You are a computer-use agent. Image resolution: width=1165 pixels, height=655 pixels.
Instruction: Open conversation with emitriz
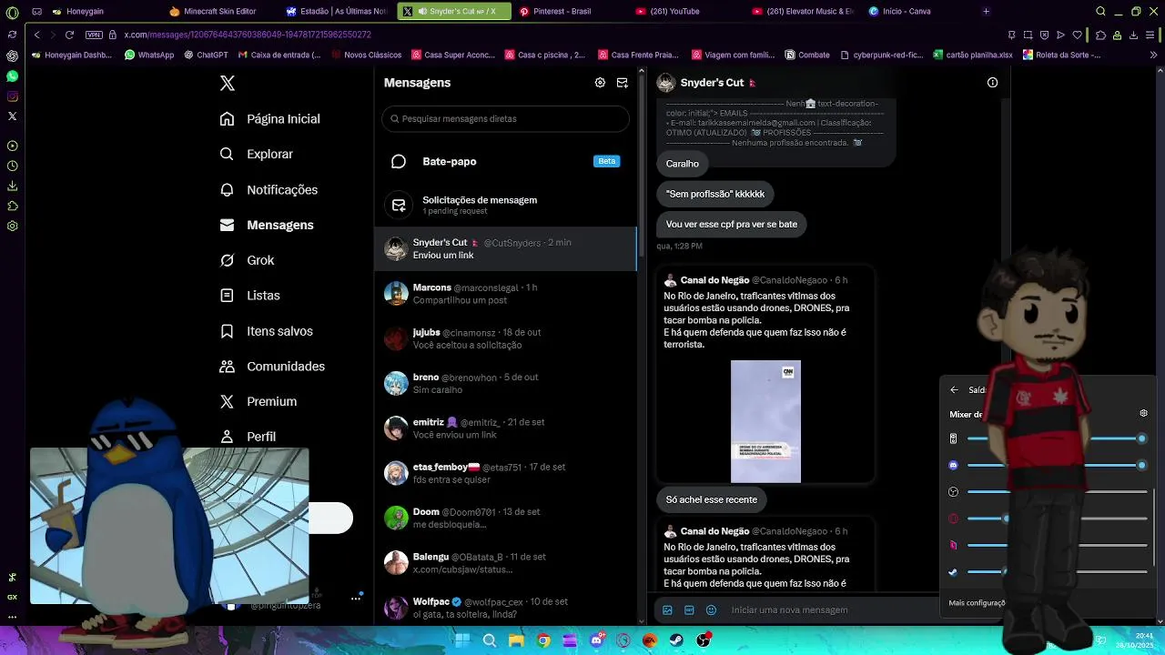pos(506,428)
